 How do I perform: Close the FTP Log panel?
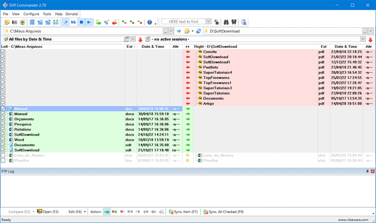coord(373,171)
